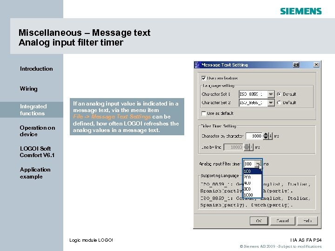Confirm settings with the OK button
Screen dimensions: 335x251
[259, 221]
